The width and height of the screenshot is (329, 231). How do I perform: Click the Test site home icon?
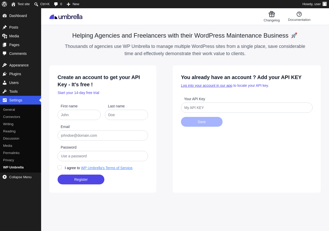coord(13,4)
